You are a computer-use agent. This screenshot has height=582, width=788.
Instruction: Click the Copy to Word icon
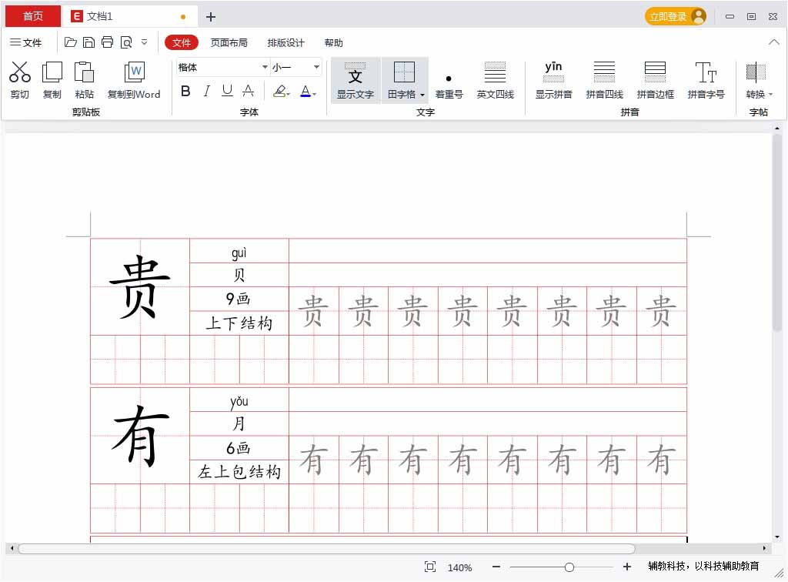(134, 72)
